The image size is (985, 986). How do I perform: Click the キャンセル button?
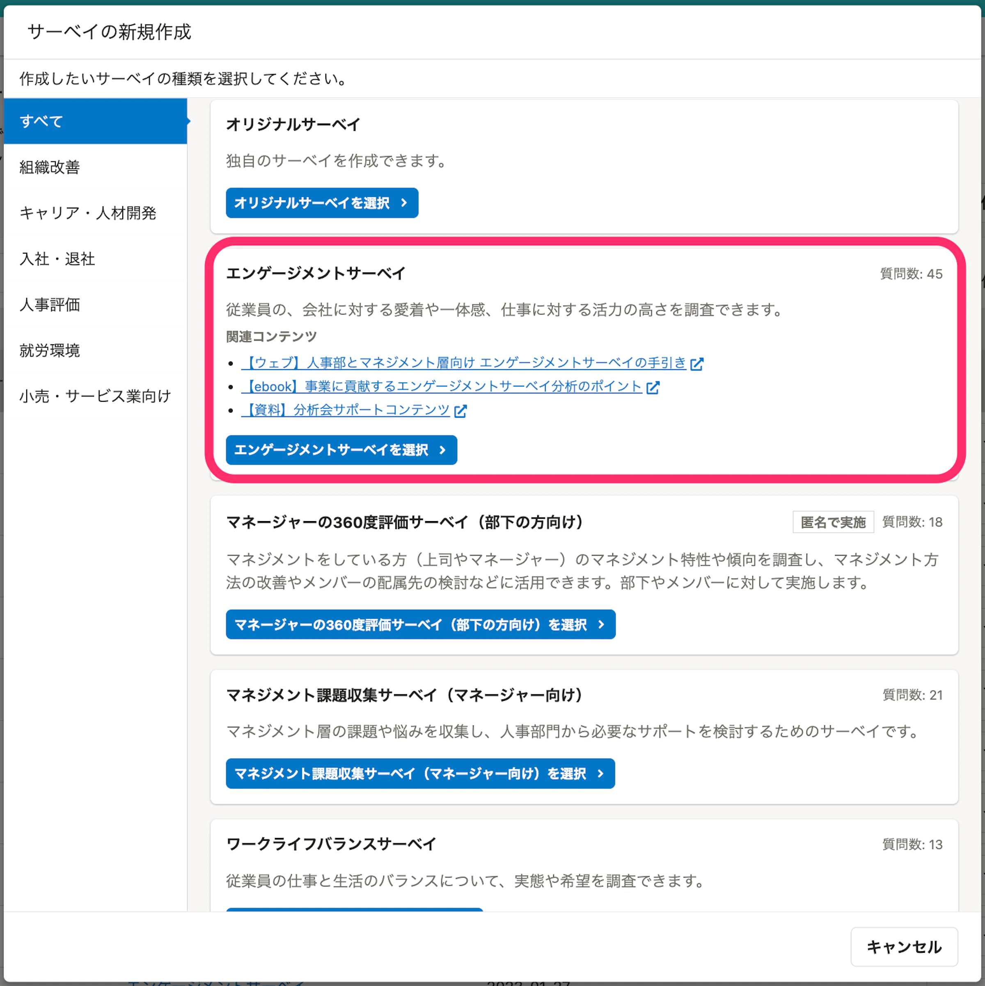(x=904, y=947)
